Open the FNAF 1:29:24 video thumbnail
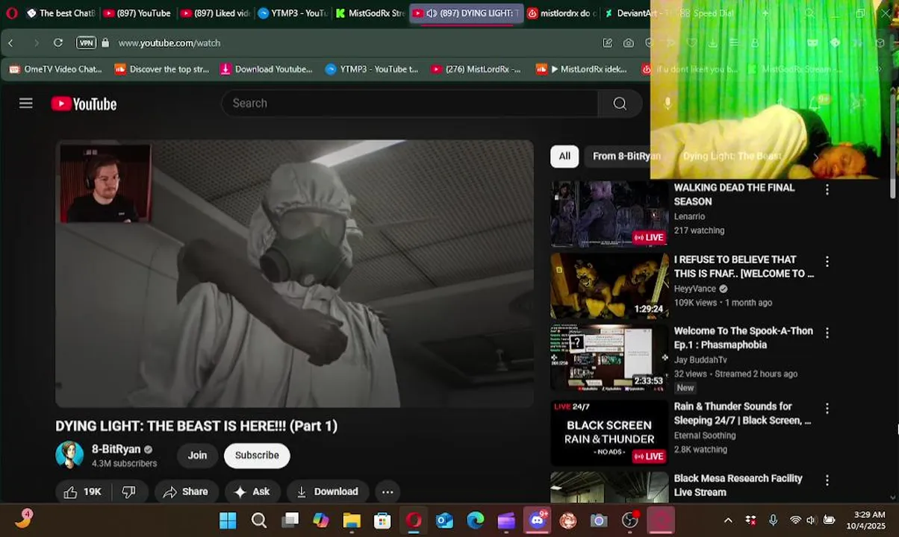 point(609,286)
